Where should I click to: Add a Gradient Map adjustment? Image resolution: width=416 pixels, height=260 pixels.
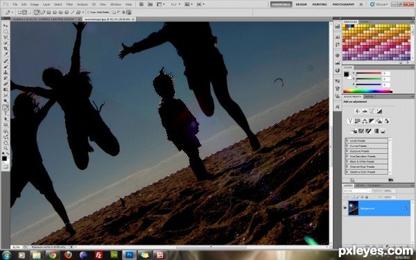tap(376, 131)
